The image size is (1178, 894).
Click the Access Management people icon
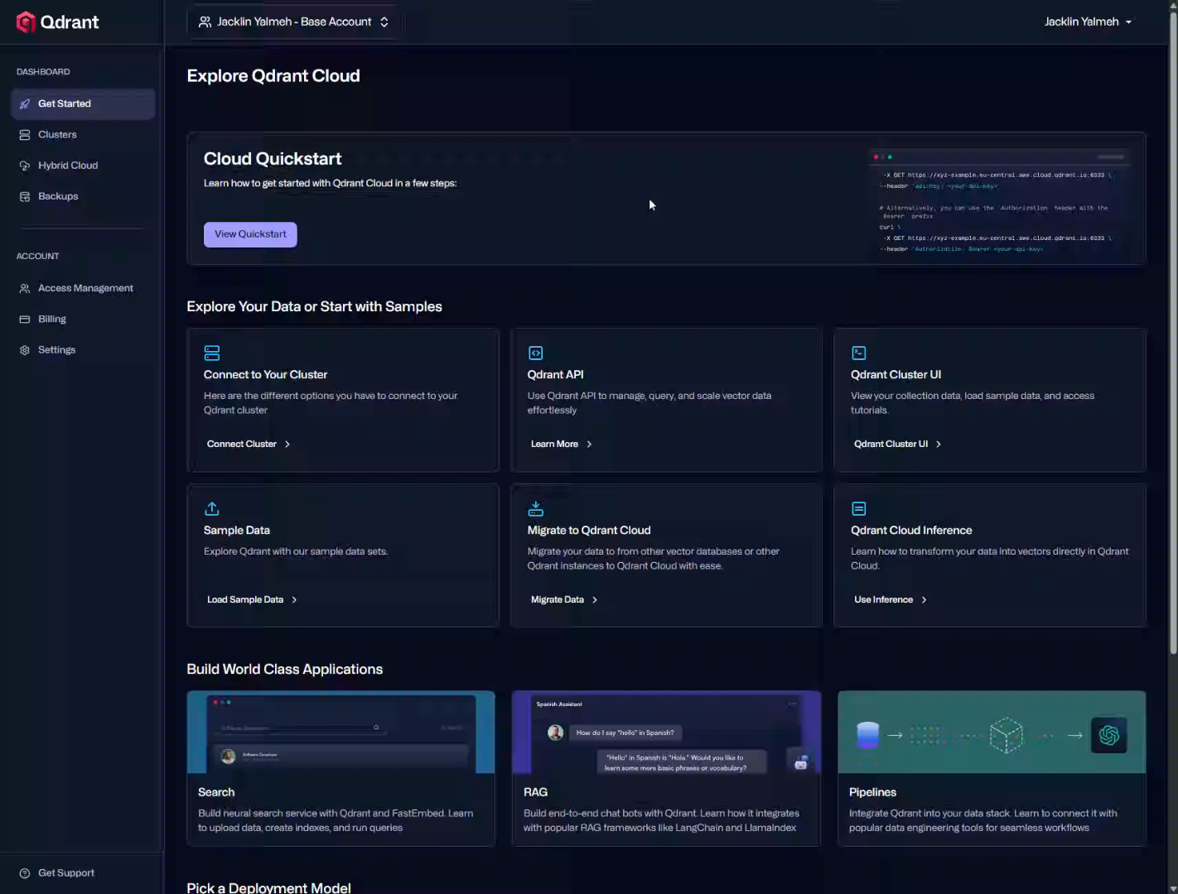(x=25, y=289)
